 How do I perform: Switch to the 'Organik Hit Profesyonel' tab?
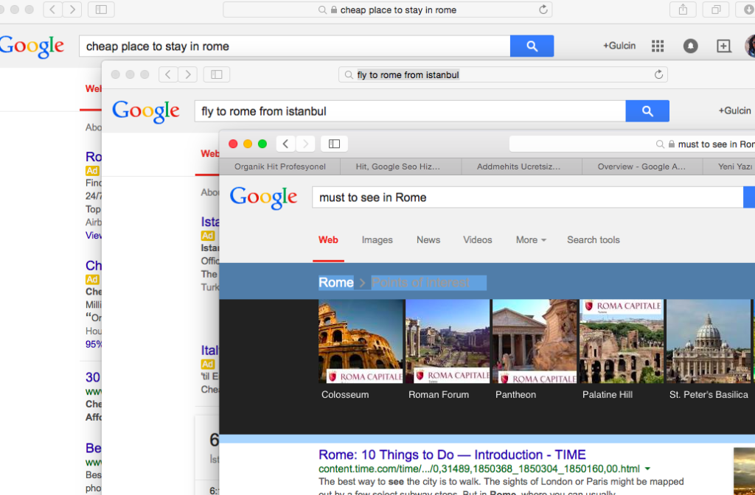point(279,166)
